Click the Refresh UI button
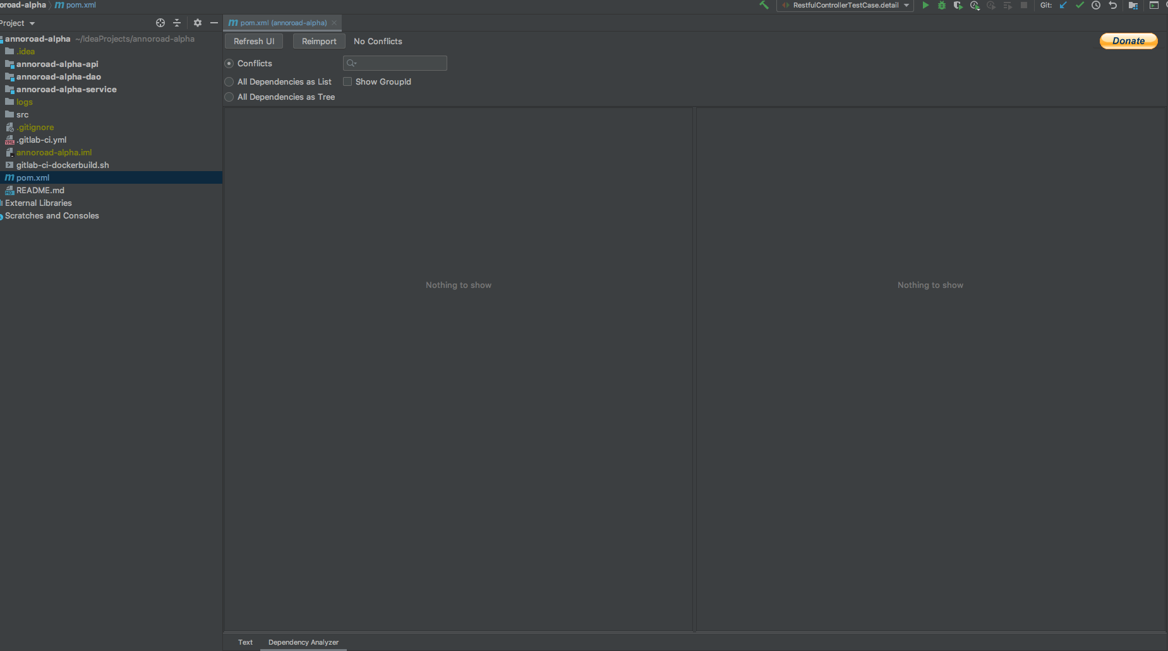This screenshot has height=651, width=1168. (x=254, y=41)
